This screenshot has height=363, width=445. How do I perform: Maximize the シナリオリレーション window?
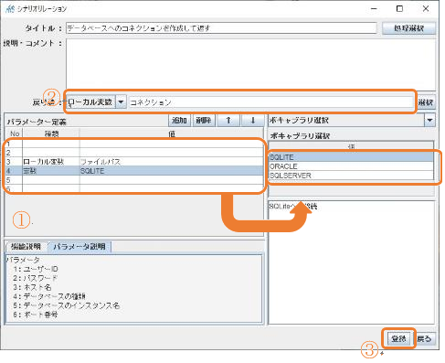pos(399,9)
